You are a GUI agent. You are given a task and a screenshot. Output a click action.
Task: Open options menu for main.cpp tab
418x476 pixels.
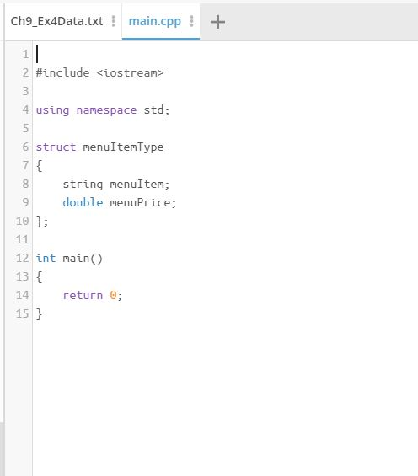(x=192, y=21)
